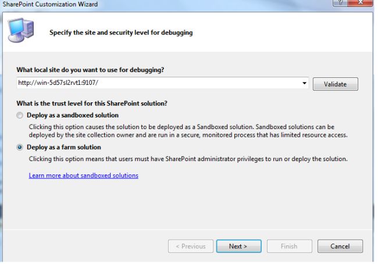This screenshot has height=264, width=378.
Task: Click the "Deploy as a farm solution" label text
Action: coord(65,148)
